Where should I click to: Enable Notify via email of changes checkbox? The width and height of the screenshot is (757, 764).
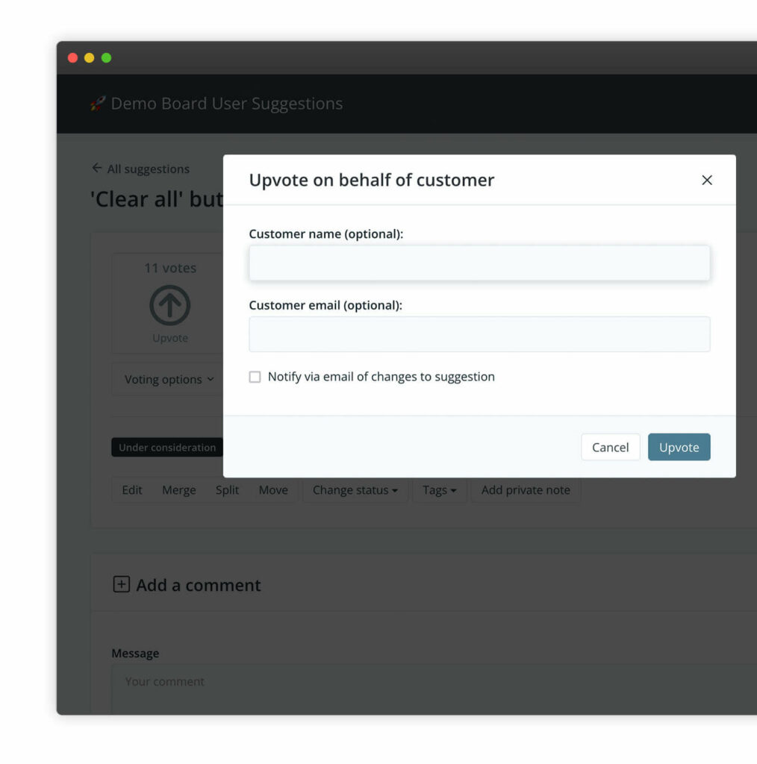coord(255,377)
